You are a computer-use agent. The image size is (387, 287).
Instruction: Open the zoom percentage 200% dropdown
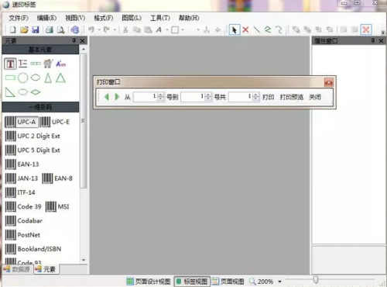click(279, 282)
